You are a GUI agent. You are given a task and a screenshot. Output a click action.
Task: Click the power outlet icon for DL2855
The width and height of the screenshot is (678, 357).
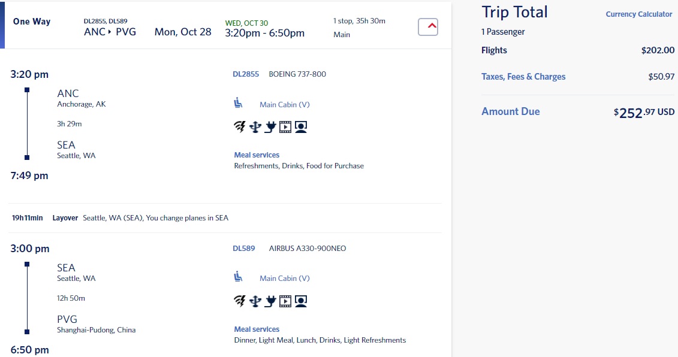[x=270, y=126]
